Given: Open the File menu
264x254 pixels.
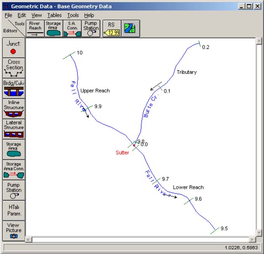Looking at the screenshot, I should [x=8, y=15].
